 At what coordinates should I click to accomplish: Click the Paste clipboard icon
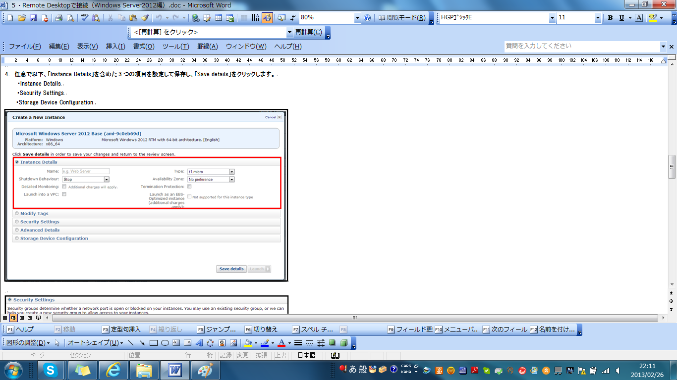point(133,18)
